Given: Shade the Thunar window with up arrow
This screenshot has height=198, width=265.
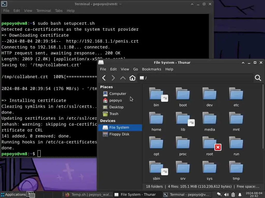Looking at the screenshot, I should (243, 63).
